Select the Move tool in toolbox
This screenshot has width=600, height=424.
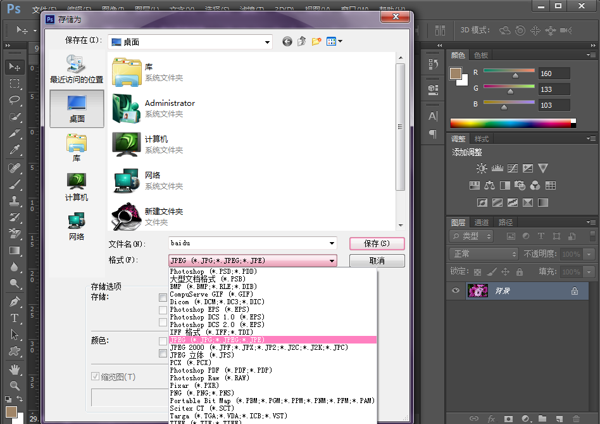[x=15, y=67]
